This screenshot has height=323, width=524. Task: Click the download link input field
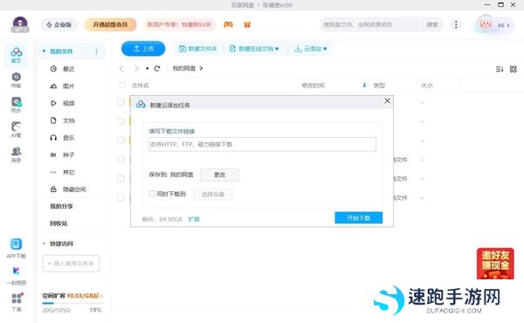pyautogui.click(x=262, y=144)
